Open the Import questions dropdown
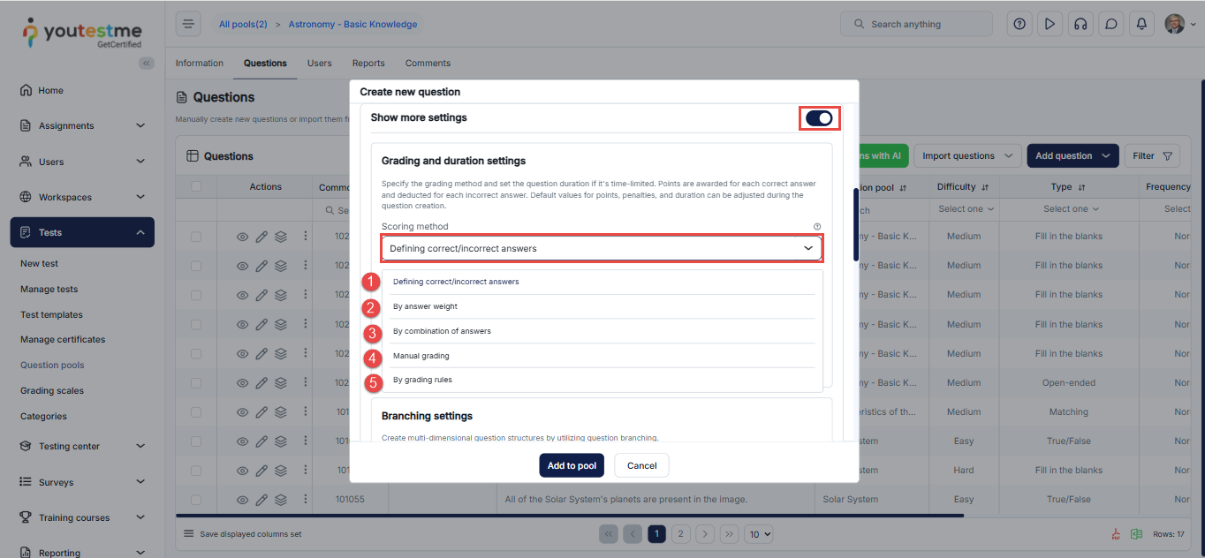This screenshot has width=1205, height=558. [967, 155]
